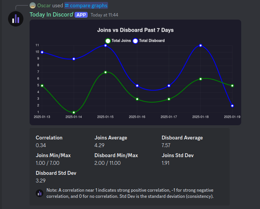Viewport: 260px width, 209px height.
Task: Click the Total Joins green legend circle
Action: 108,41
